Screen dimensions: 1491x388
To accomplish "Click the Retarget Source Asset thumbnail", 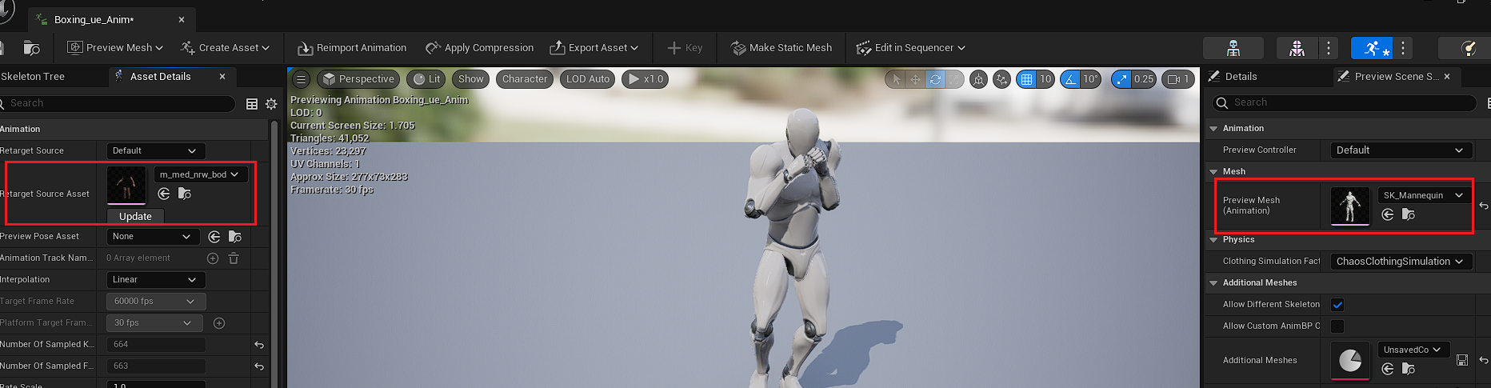I will coord(126,186).
